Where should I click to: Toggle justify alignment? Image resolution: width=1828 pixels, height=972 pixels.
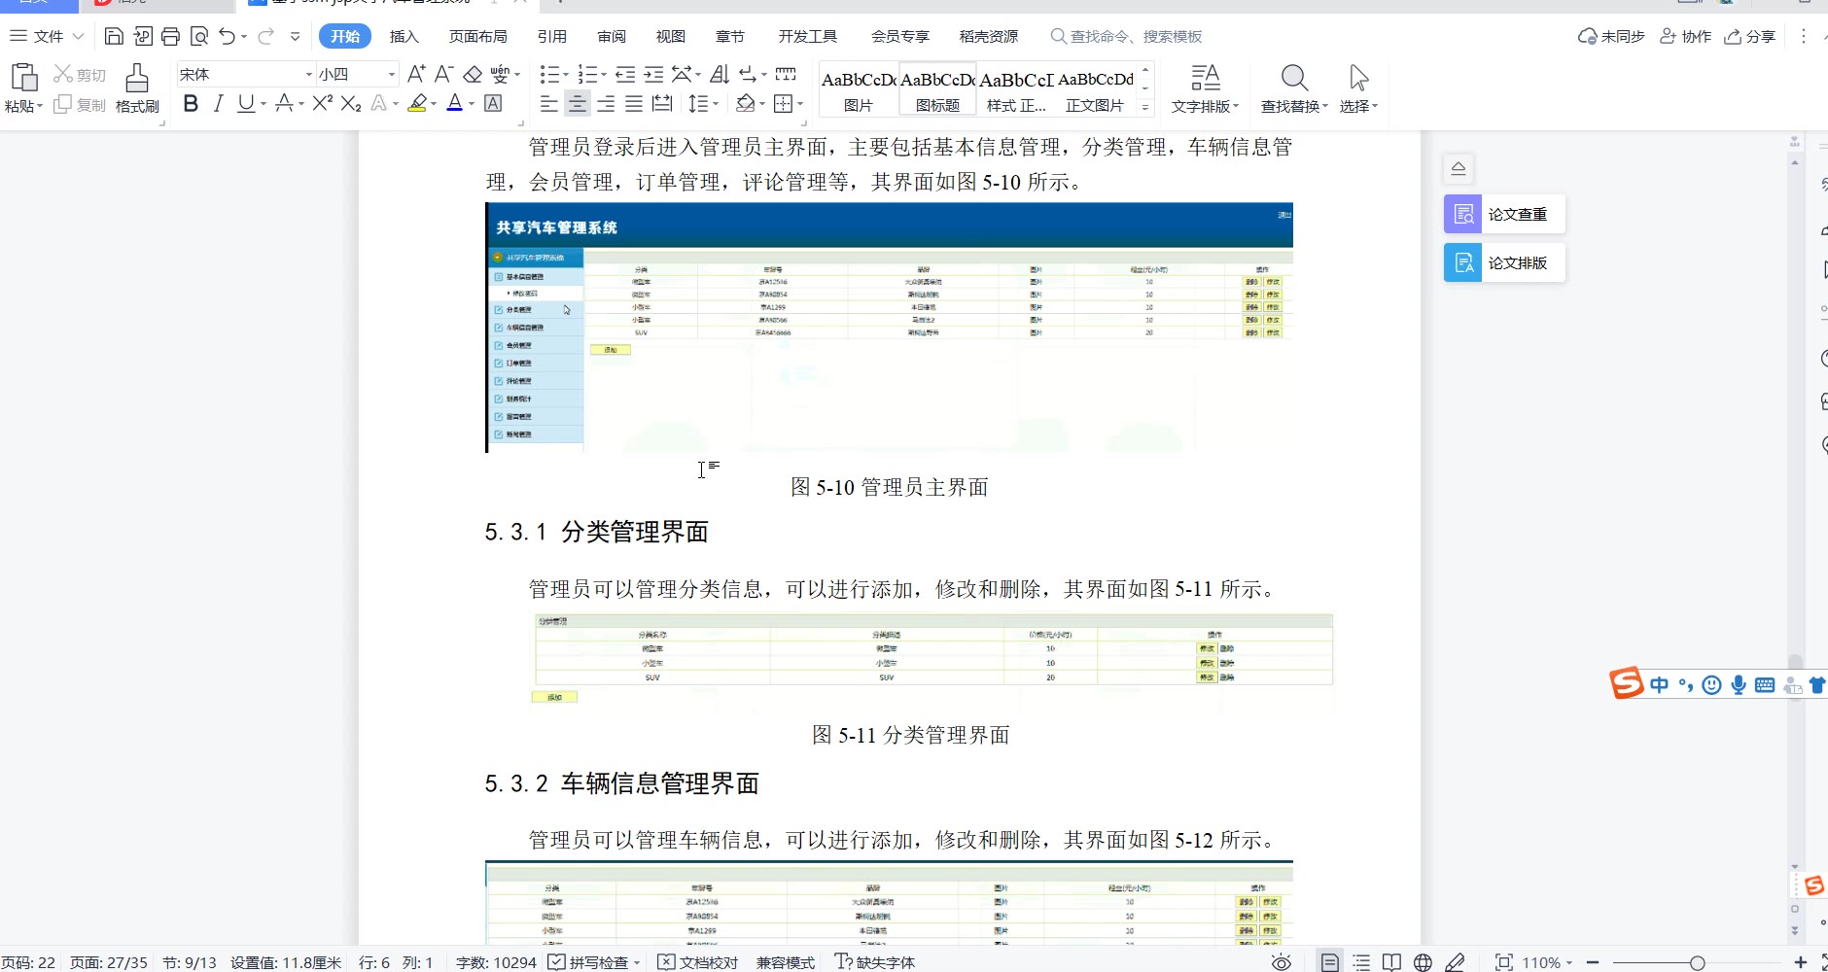click(x=634, y=103)
